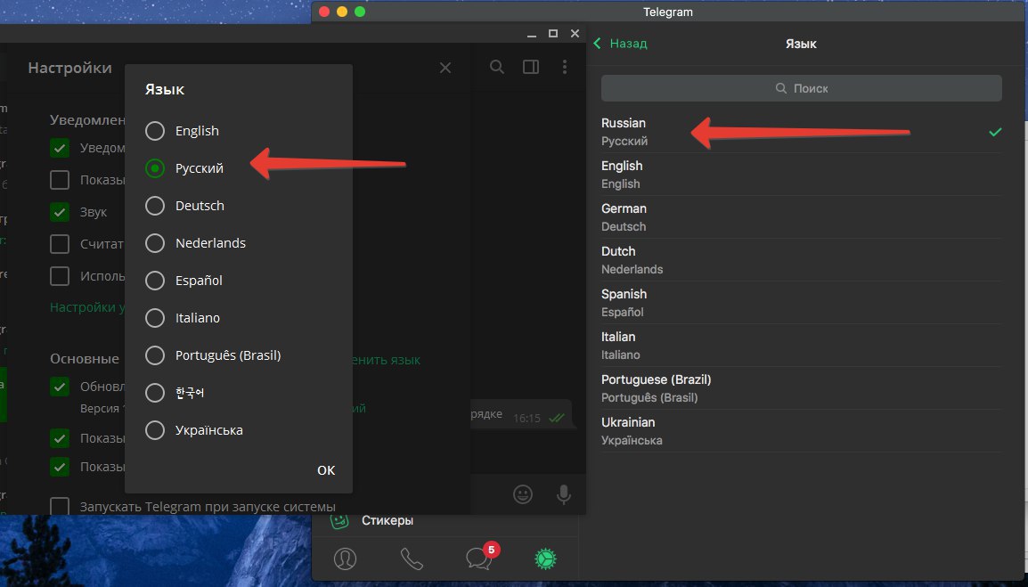1028x587 pixels.
Task: Select Українська radio option
Action: (155, 430)
